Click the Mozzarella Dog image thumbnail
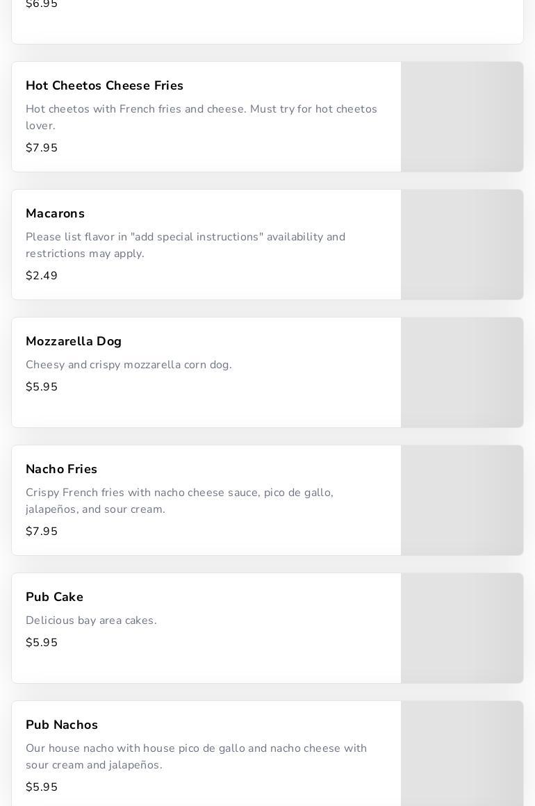Image resolution: width=535 pixels, height=806 pixels. coord(462,372)
